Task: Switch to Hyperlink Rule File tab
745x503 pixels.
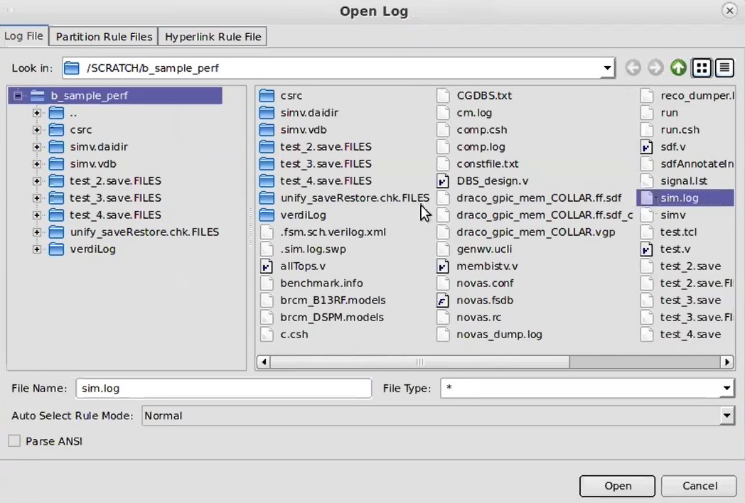Action: (213, 36)
